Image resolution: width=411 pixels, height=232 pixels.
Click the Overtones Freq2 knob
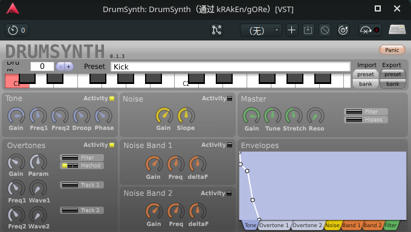point(16,214)
